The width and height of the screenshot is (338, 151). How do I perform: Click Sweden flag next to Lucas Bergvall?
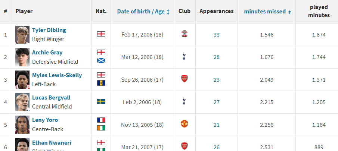[x=101, y=101]
